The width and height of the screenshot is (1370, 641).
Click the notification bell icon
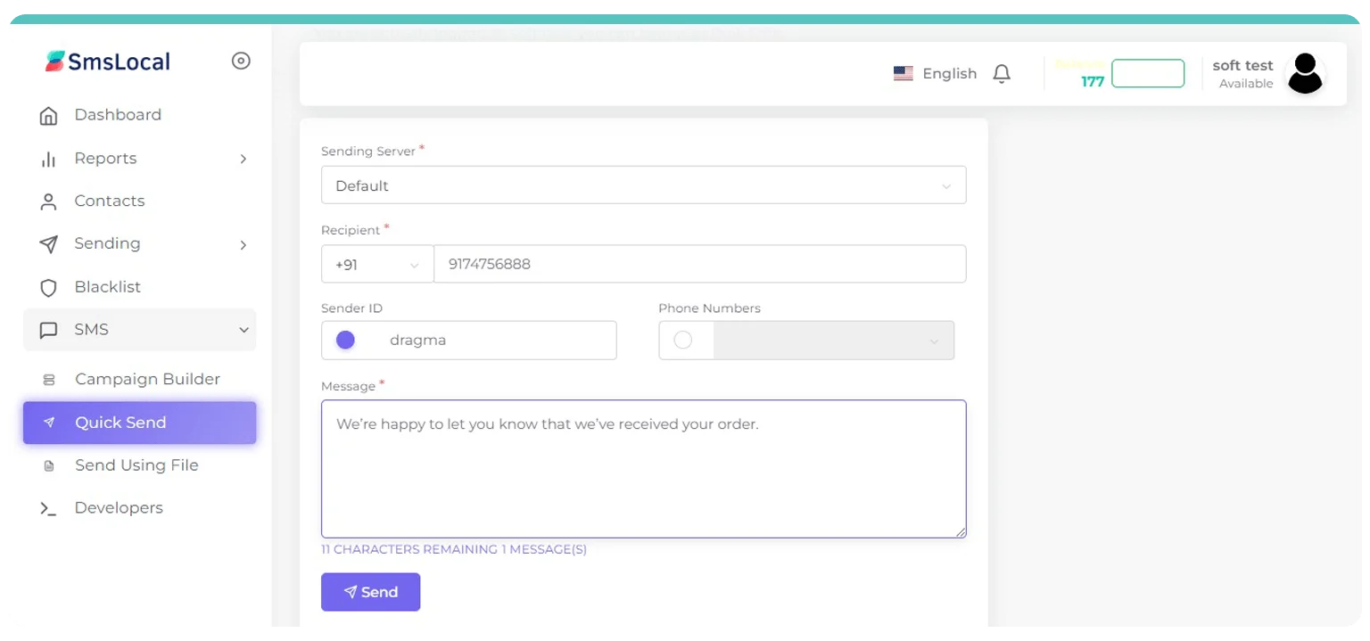tap(1002, 74)
